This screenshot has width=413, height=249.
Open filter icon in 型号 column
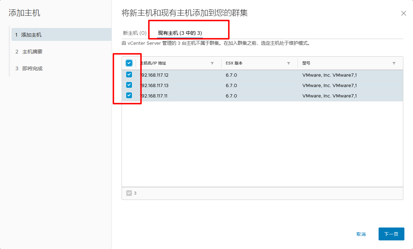click(x=394, y=63)
